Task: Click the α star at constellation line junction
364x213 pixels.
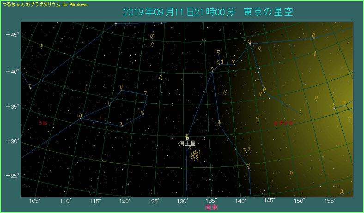Action: 249,42
